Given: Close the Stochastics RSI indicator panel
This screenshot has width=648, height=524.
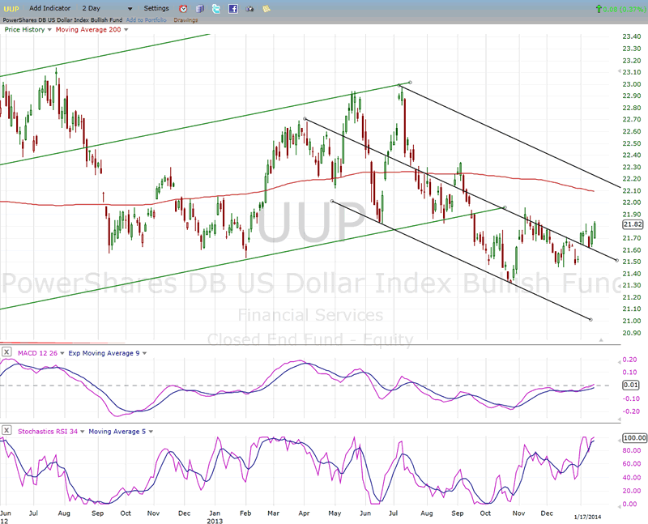Looking at the screenshot, I should pos(7,431).
